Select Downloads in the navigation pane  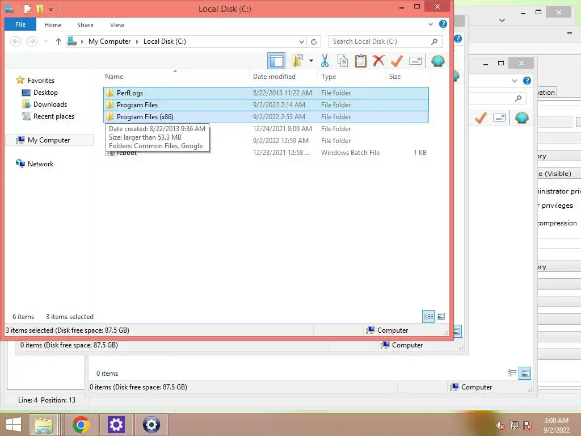(50, 104)
